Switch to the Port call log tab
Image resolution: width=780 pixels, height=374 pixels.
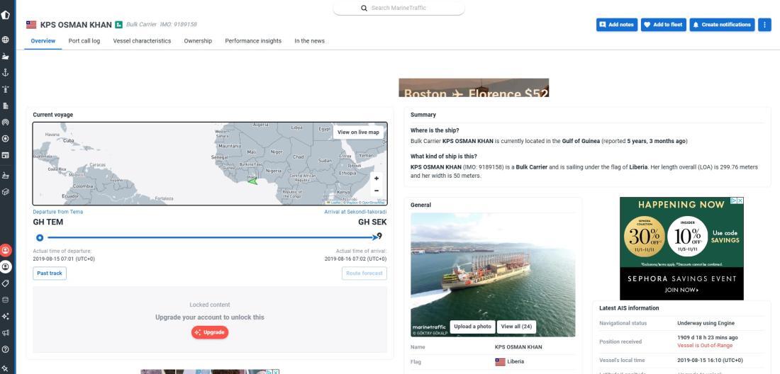(x=84, y=41)
